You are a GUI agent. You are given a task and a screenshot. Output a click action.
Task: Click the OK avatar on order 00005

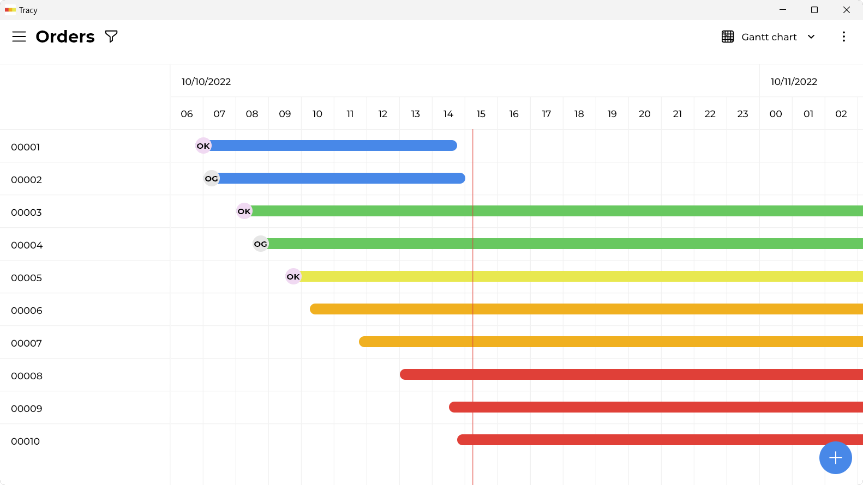click(x=293, y=276)
